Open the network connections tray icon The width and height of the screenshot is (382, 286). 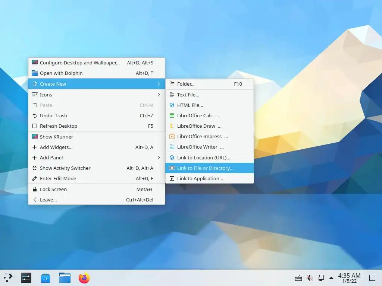click(x=320, y=278)
